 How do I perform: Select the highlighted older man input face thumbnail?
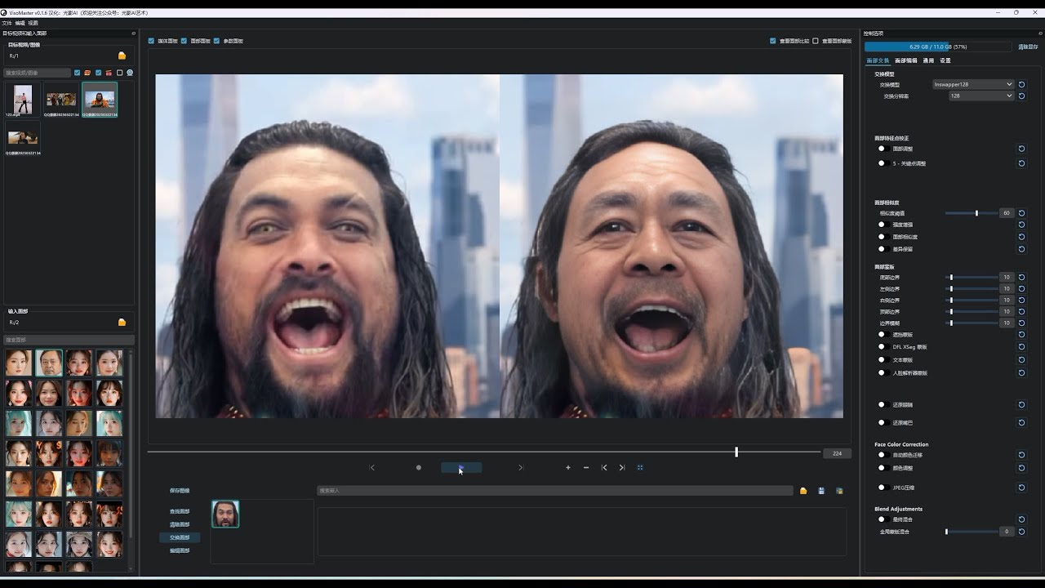pyautogui.click(x=49, y=363)
